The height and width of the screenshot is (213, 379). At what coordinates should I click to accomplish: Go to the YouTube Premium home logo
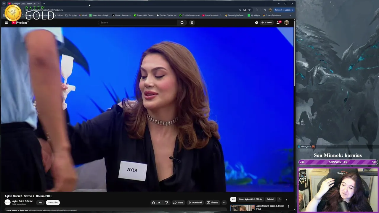(19, 22)
